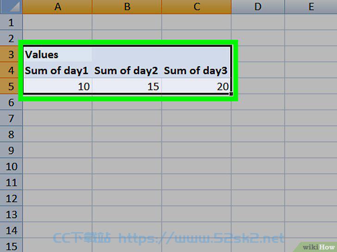This screenshot has width=337, height=252.
Task: Select the cell containing 10
Action: [x=57, y=86]
